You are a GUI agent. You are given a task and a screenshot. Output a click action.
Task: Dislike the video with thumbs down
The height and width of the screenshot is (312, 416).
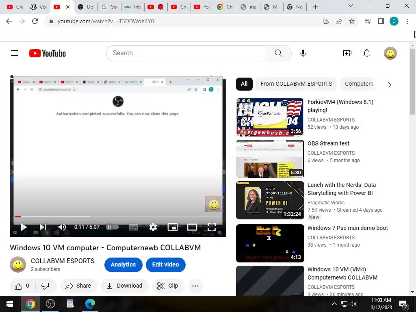(45, 286)
